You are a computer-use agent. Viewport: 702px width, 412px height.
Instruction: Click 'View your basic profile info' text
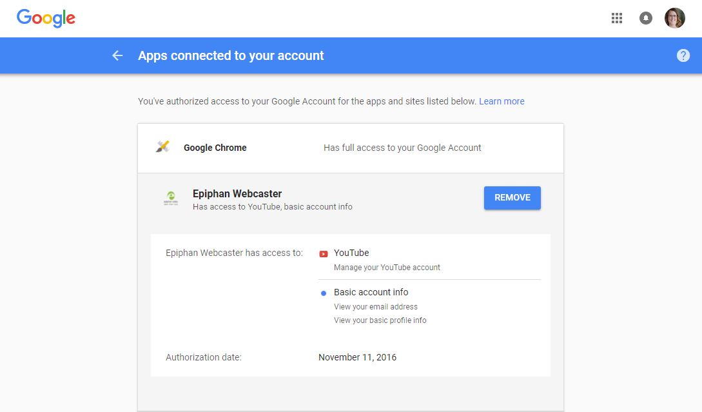380,320
